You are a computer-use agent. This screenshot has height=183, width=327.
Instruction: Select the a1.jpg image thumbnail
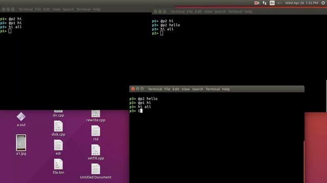point(21,143)
